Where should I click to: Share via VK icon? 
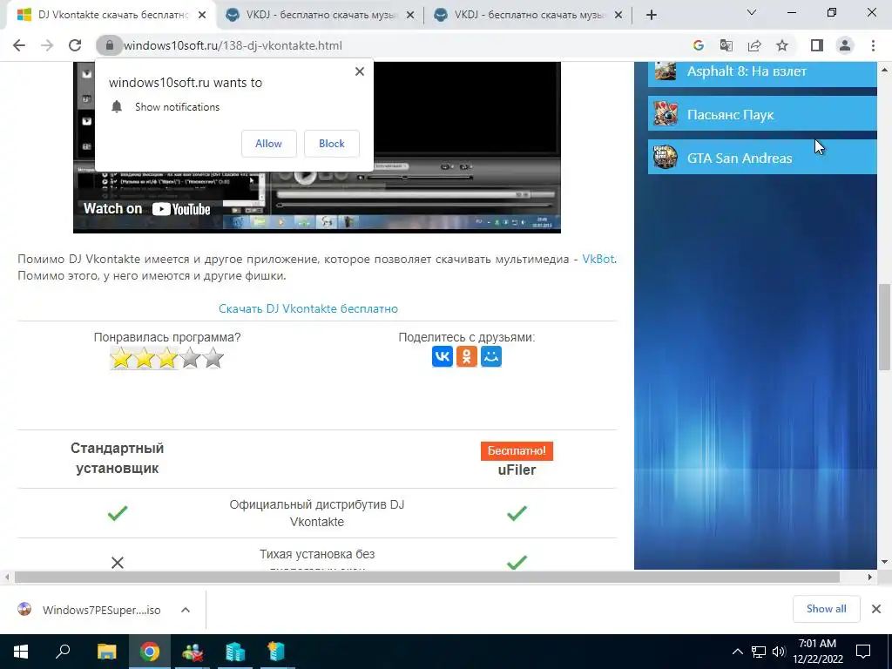pos(443,356)
